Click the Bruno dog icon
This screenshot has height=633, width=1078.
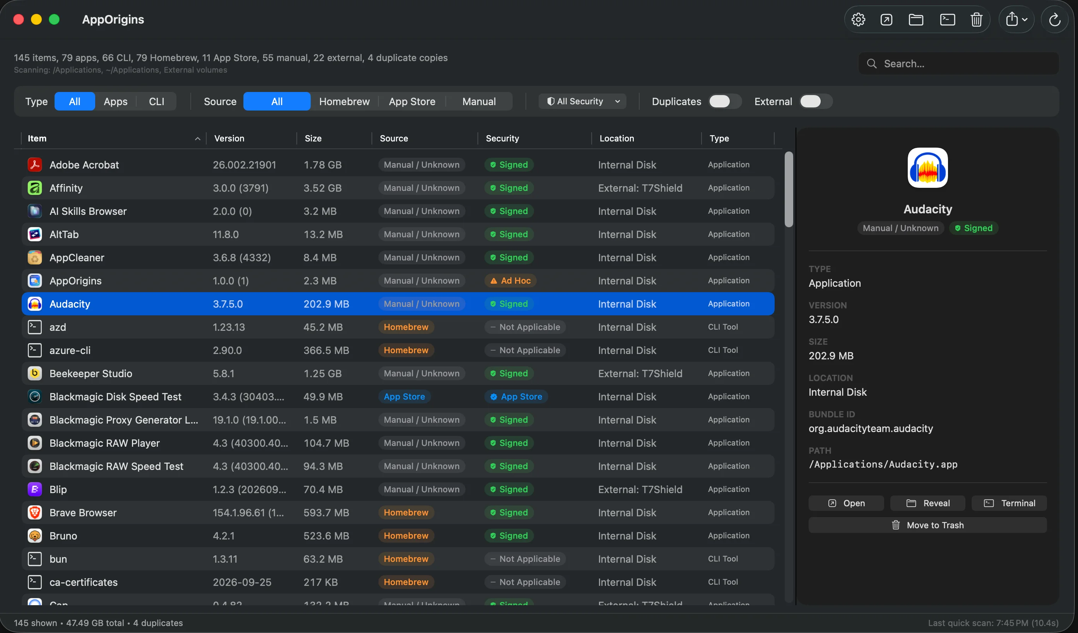[35, 536]
